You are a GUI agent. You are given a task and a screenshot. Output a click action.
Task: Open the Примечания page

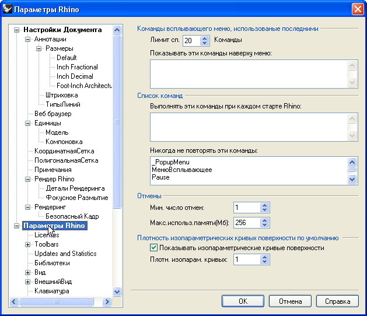click(53, 170)
